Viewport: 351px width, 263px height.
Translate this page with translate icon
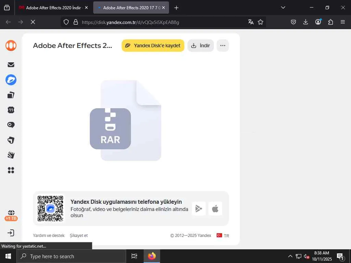tap(251, 22)
